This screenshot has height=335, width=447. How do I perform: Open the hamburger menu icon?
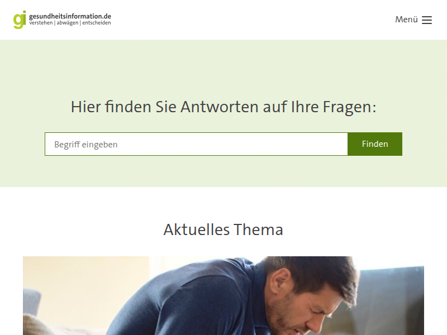tap(426, 20)
